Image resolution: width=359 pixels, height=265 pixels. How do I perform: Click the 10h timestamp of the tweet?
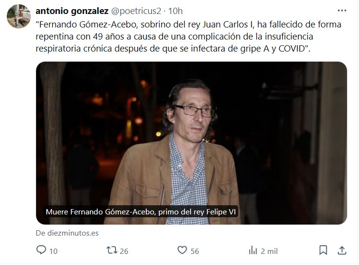[x=175, y=11]
